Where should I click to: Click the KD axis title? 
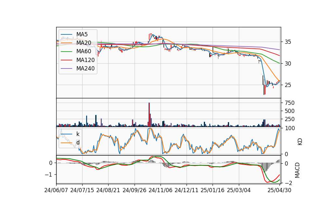point(300,142)
